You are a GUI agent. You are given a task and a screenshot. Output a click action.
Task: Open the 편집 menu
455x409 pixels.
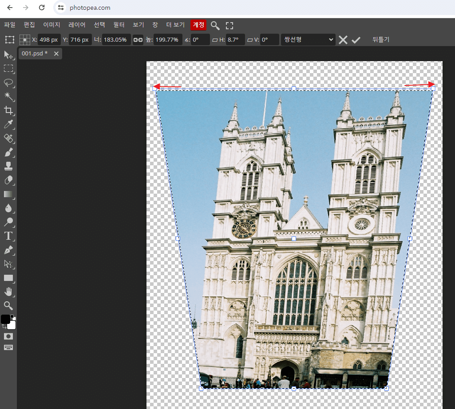(29, 25)
